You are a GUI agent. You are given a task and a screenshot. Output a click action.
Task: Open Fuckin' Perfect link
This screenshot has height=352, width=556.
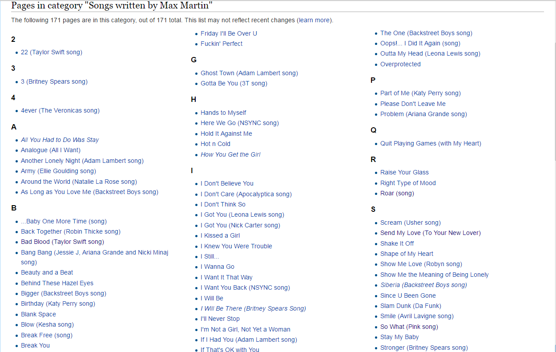[222, 44]
